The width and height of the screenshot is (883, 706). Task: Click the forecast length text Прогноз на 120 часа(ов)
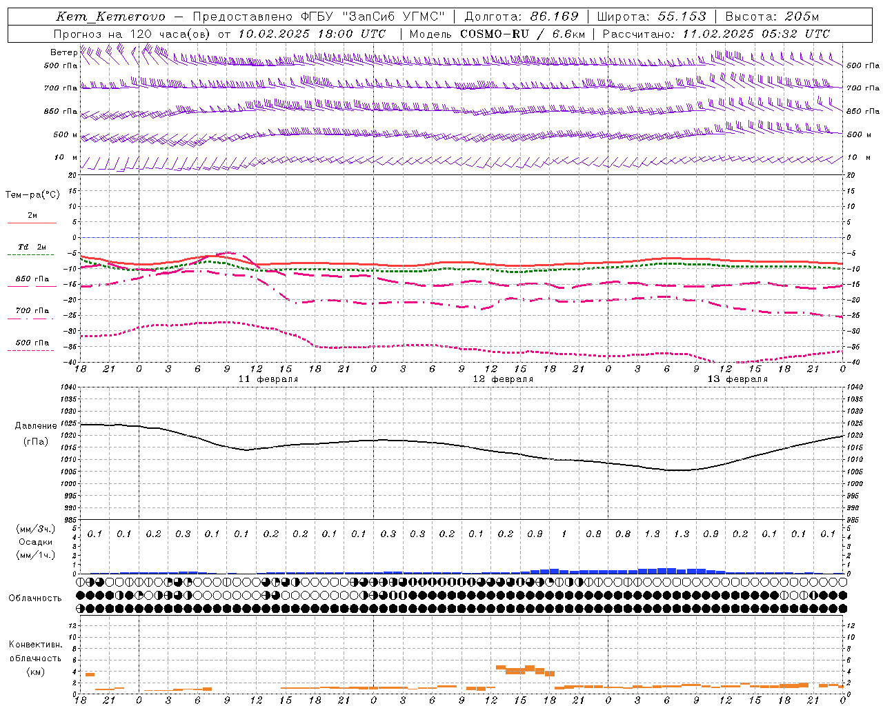click(x=132, y=34)
